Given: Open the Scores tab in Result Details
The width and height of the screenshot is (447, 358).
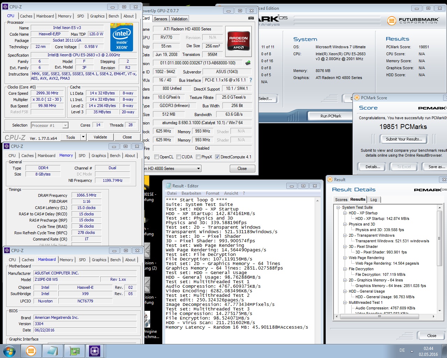Looking at the screenshot, I should click(341, 200).
